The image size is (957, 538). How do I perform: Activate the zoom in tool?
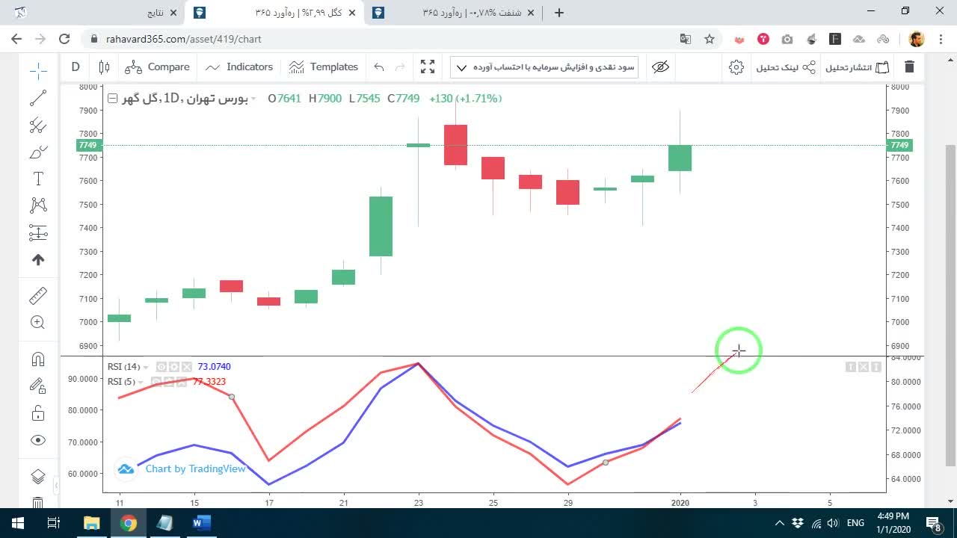tap(38, 323)
